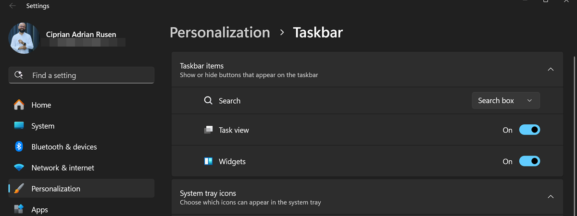577x216 pixels.
Task: Click the back arrow in Settings title bar
Action: pyautogui.click(x=13, y=6)
